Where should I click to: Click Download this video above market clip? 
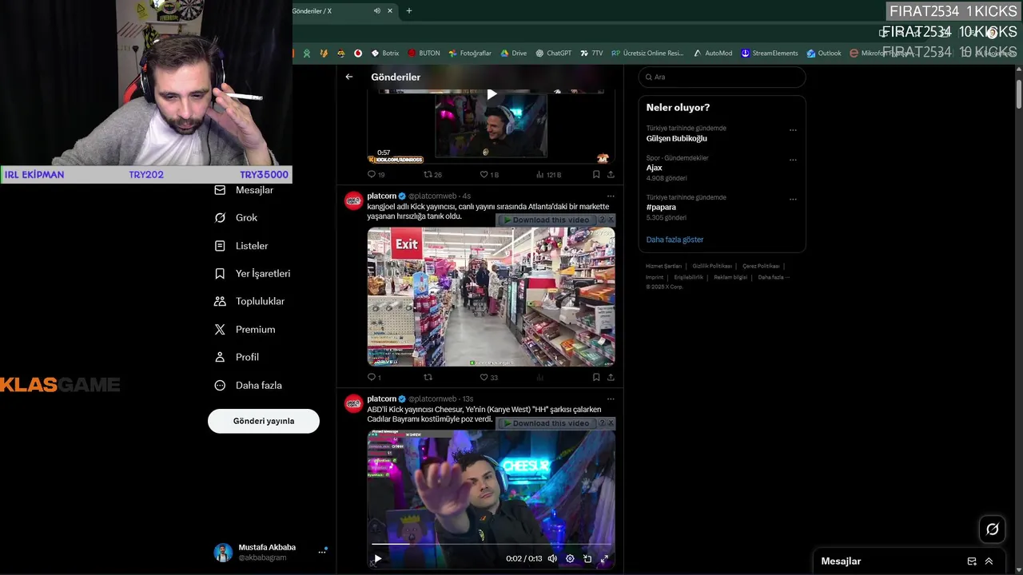click(x=547, y=220)
